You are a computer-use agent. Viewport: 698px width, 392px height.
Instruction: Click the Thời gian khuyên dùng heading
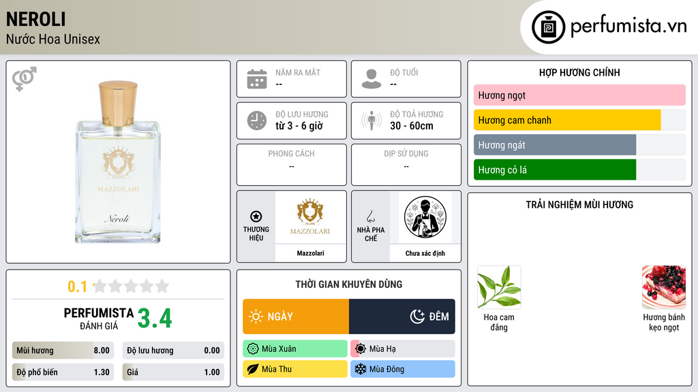(349, 284)
